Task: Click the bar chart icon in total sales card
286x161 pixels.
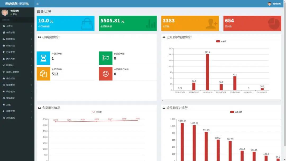Action: 150,24
